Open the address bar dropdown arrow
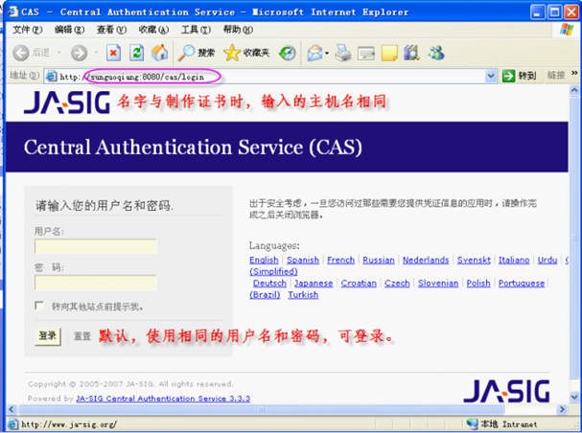Viewport: 582px width, 433px height. pyautogui.click(x=491, y=76)
